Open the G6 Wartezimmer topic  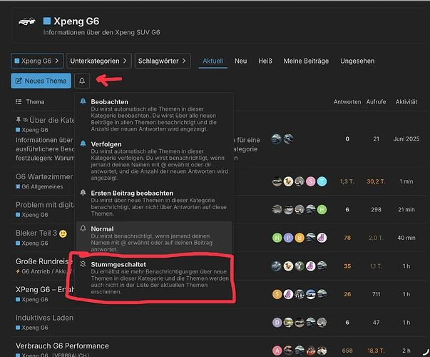point(44,176)
